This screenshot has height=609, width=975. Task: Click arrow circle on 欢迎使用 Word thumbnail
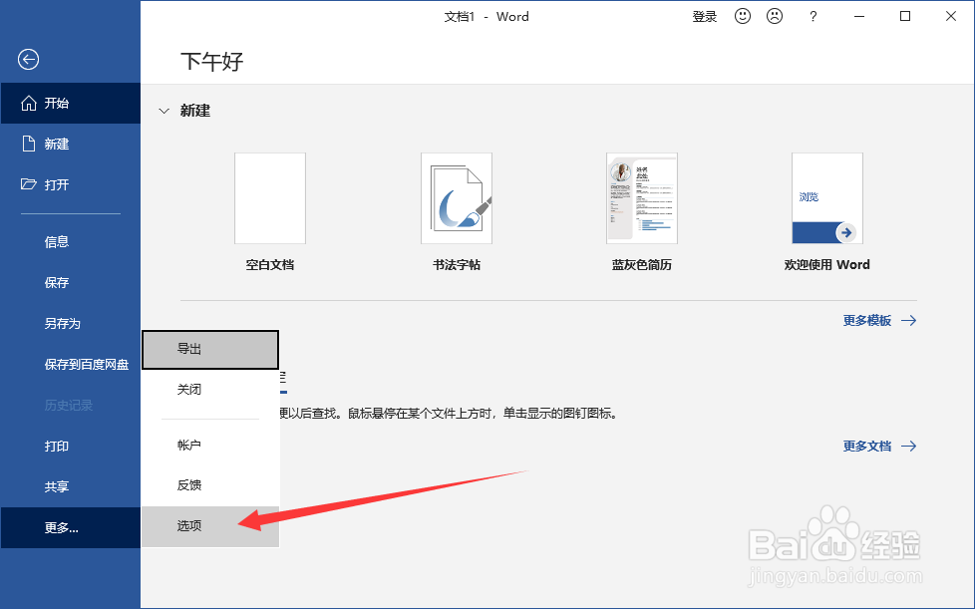pyautogui.click(x=845, y=233)
